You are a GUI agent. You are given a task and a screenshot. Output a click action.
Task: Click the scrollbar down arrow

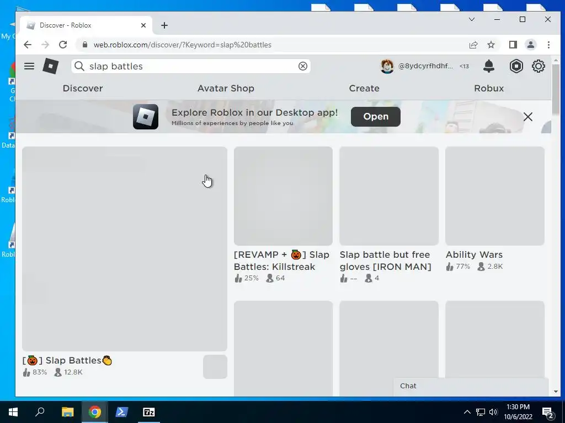pyautogui.click(x=555, y=392)
